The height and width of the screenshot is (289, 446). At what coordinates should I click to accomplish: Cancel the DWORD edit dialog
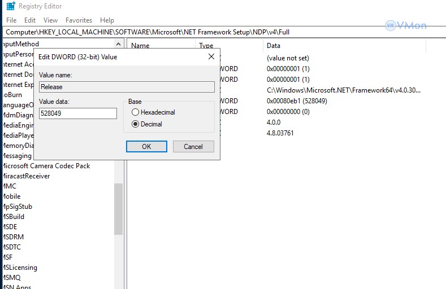pos(193,147)
